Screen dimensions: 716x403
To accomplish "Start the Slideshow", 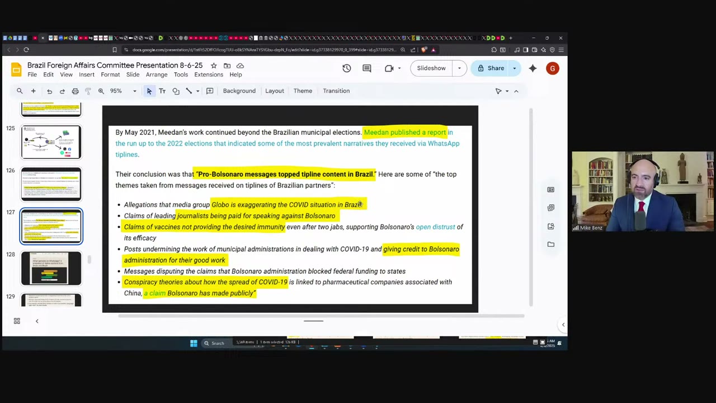I will coord(431,68).
